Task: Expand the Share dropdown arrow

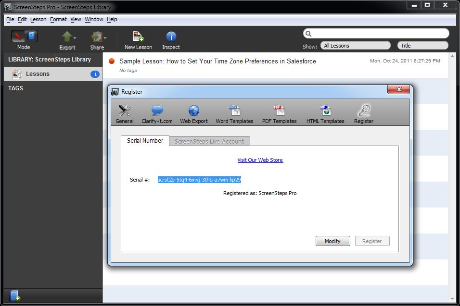Action: 105,38
